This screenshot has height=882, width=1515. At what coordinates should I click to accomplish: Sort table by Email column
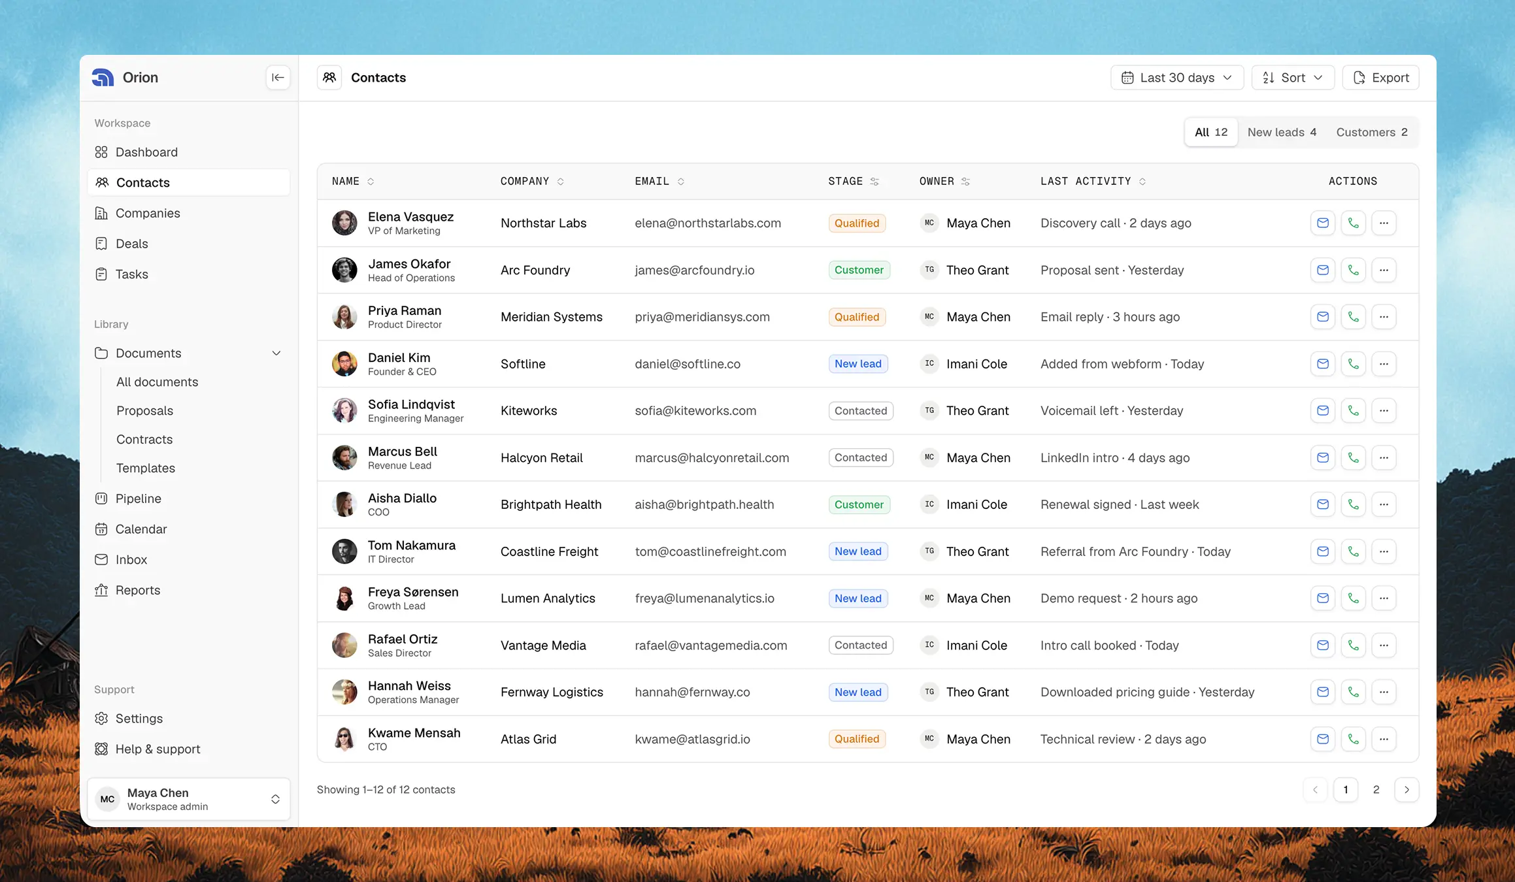680,182
